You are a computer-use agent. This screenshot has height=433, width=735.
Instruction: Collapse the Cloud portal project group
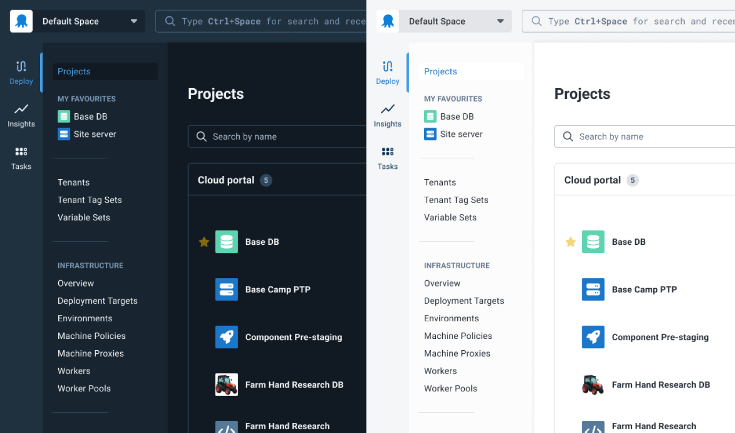coord(225,180)
